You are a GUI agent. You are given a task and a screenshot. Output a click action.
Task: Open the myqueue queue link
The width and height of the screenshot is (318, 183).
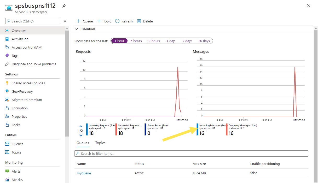(84, 173)
